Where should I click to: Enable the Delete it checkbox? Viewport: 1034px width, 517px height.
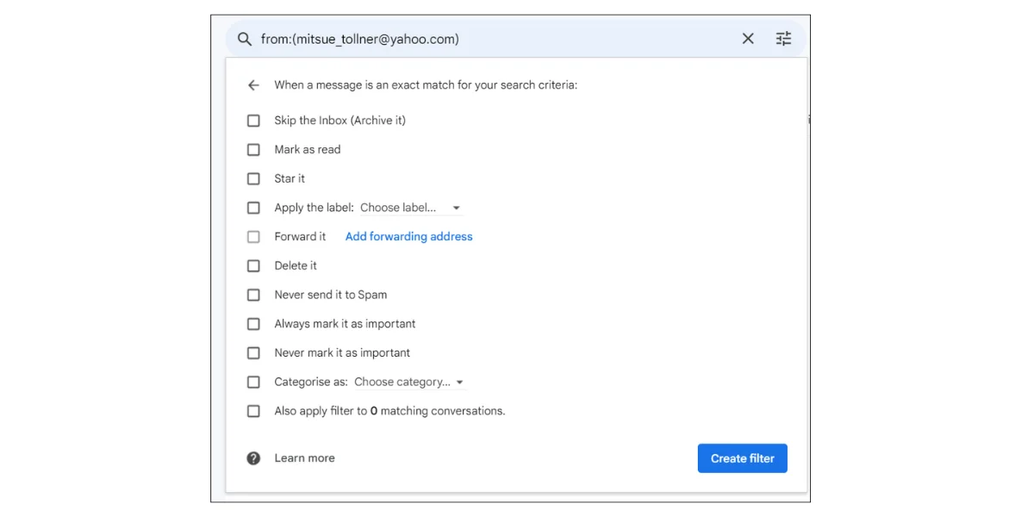pyautogui.click(x=253, y=266)
